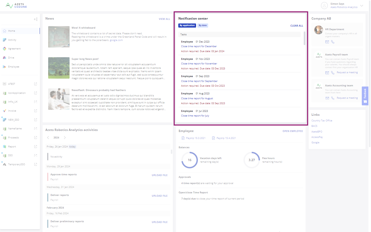Select the Employee sidebar icon

4,67
